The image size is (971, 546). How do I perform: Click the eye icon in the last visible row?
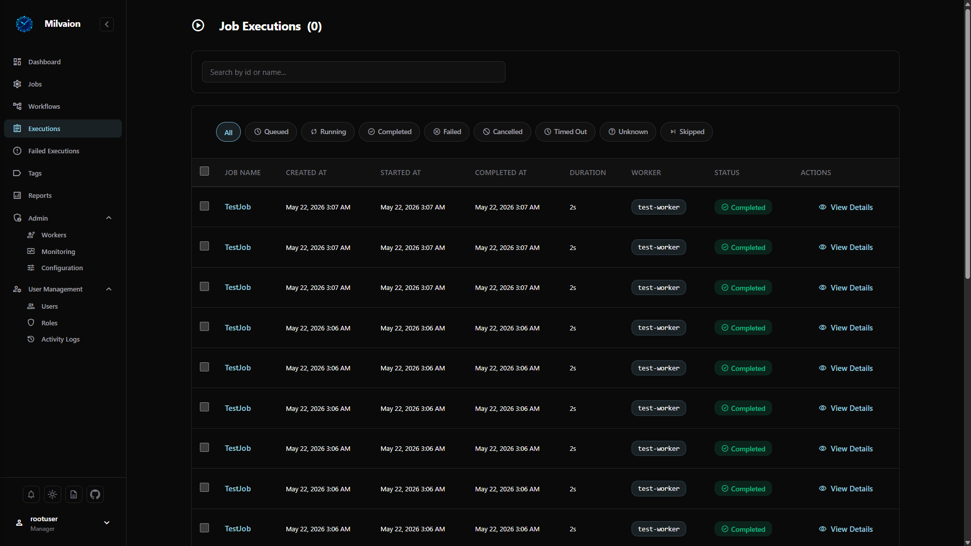pos(823,529)
